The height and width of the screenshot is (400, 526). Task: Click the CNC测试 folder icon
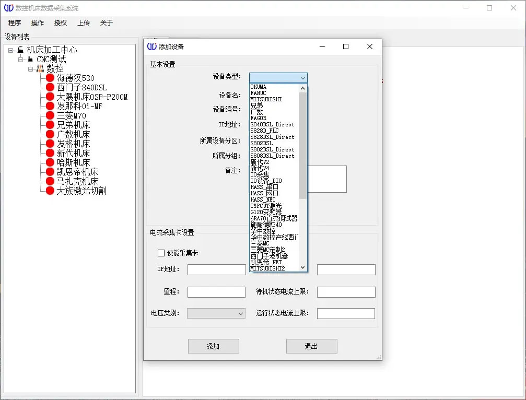[30, 59]
